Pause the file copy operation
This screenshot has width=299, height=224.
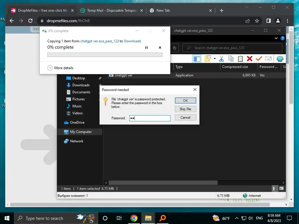pyautogui.click(x=147, y=48)
